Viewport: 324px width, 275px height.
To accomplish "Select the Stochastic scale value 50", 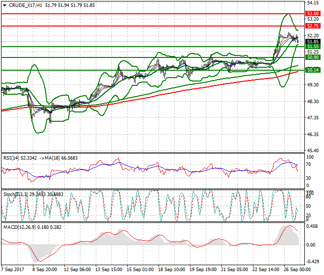I will coord(308,206).
